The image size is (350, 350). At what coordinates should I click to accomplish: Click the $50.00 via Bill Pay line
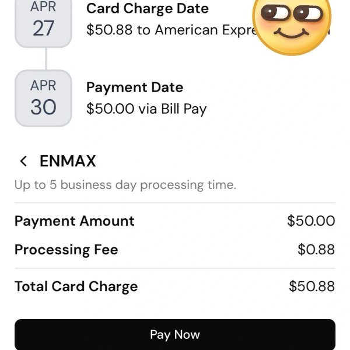(146, 108)
